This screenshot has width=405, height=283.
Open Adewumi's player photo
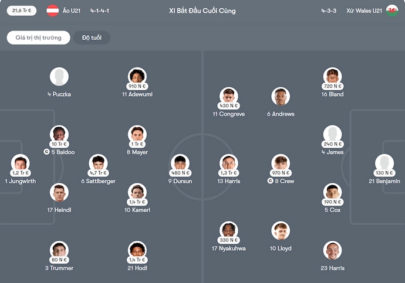137,76
